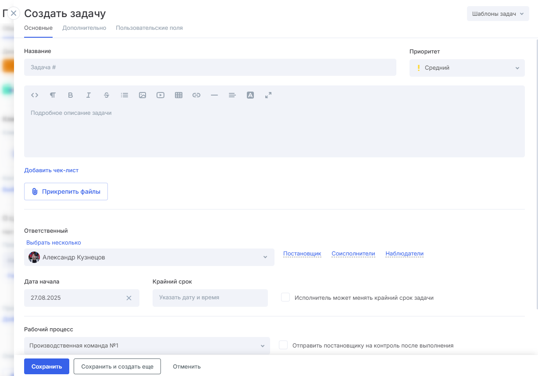
Task: Enable executor can change deadline checkbox
Action: [285, 298]
